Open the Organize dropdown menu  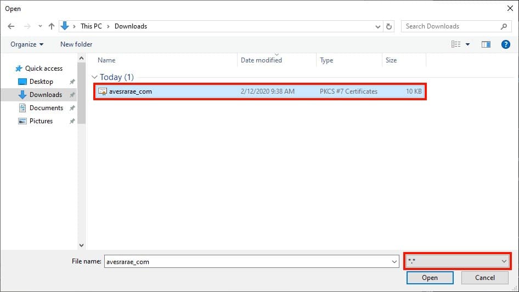tap(26, 44)
